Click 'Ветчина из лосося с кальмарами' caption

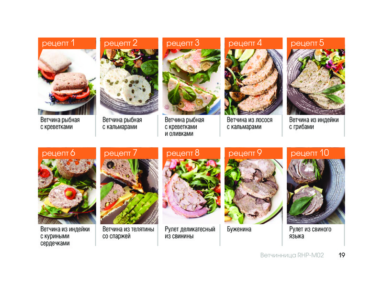249,123
